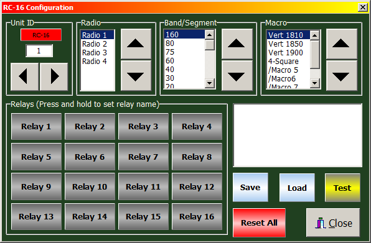The width and height of the screenshot is (371, 243).
Task: Select the 30 band entry
Action: [x=184, y=78]
